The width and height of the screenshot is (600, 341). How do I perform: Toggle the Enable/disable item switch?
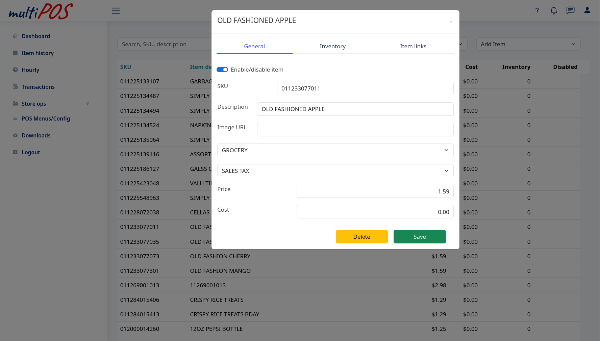222,70
